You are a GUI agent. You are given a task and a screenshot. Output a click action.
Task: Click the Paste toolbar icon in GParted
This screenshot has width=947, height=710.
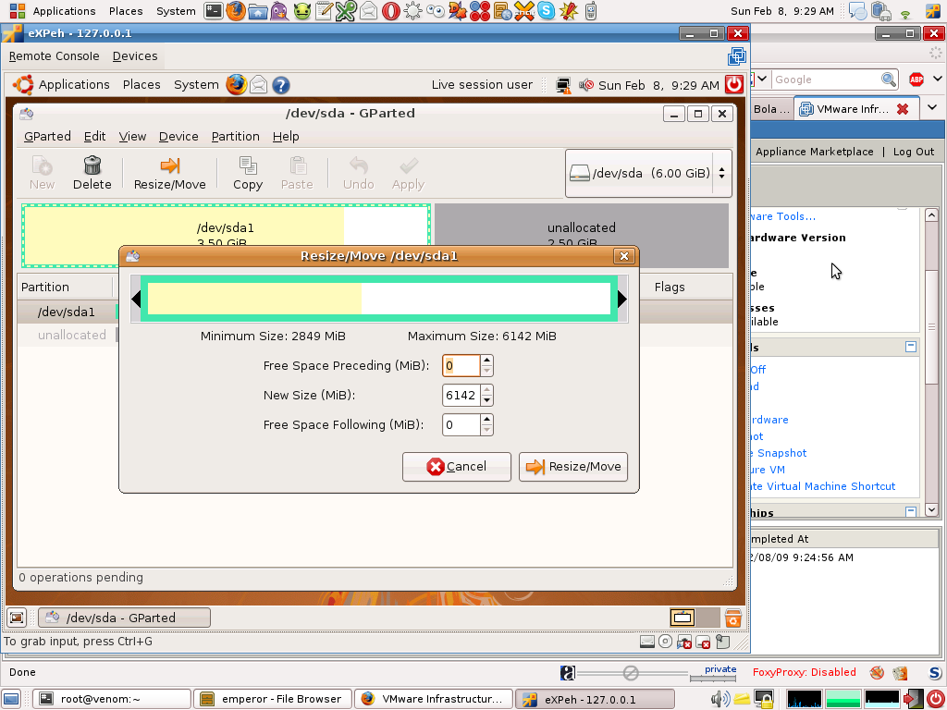297,173
